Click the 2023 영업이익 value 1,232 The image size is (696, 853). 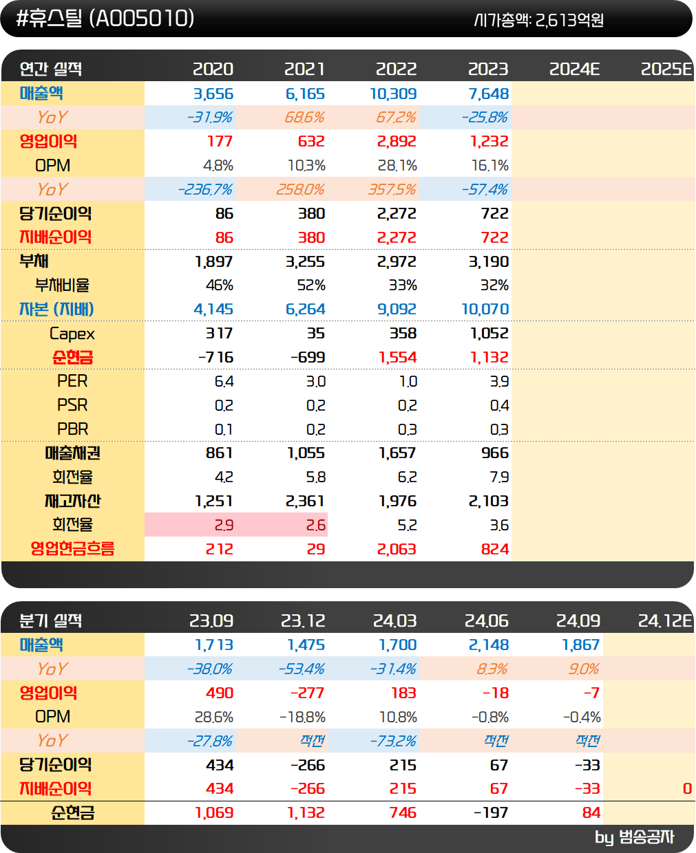[x=489, y=142]
